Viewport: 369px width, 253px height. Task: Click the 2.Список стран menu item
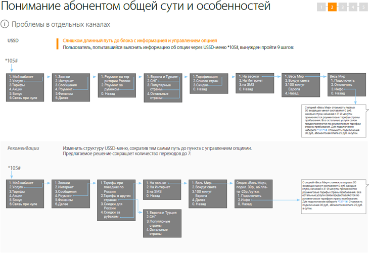coord(205,81)
